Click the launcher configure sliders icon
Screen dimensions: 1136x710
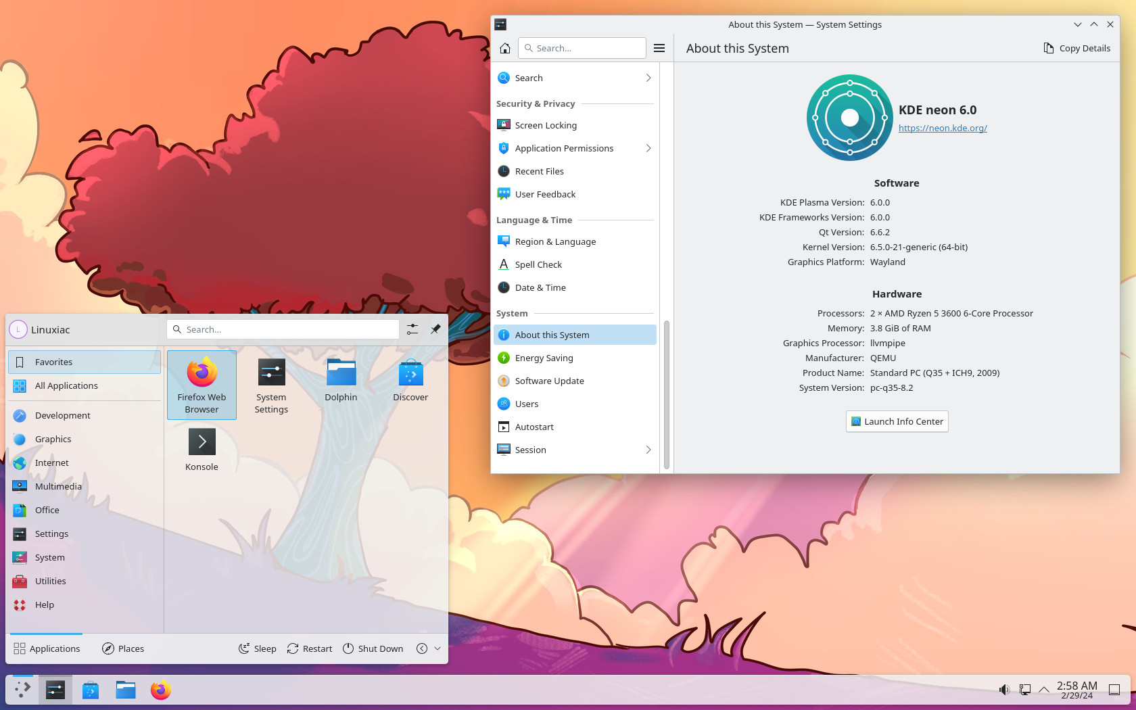412,329
